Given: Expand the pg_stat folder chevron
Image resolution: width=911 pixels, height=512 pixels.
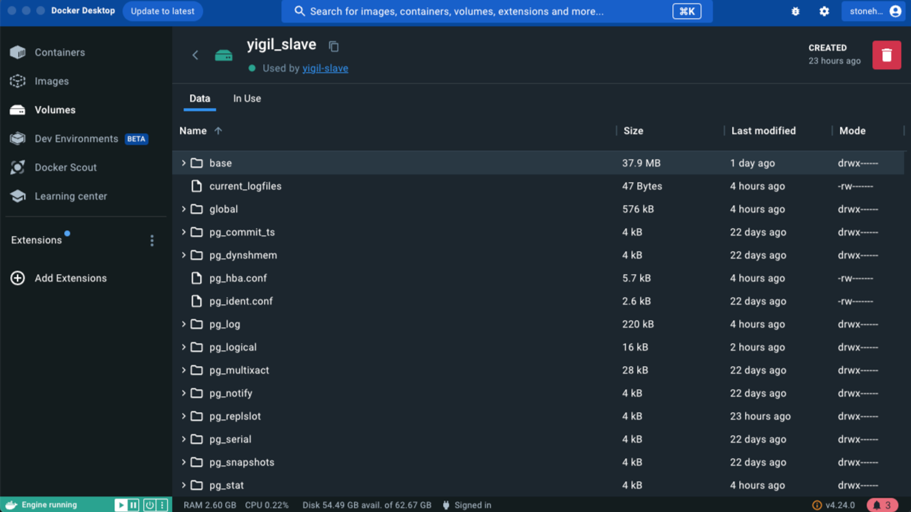Looking at the screenshot, I should (x=184, y=485).
